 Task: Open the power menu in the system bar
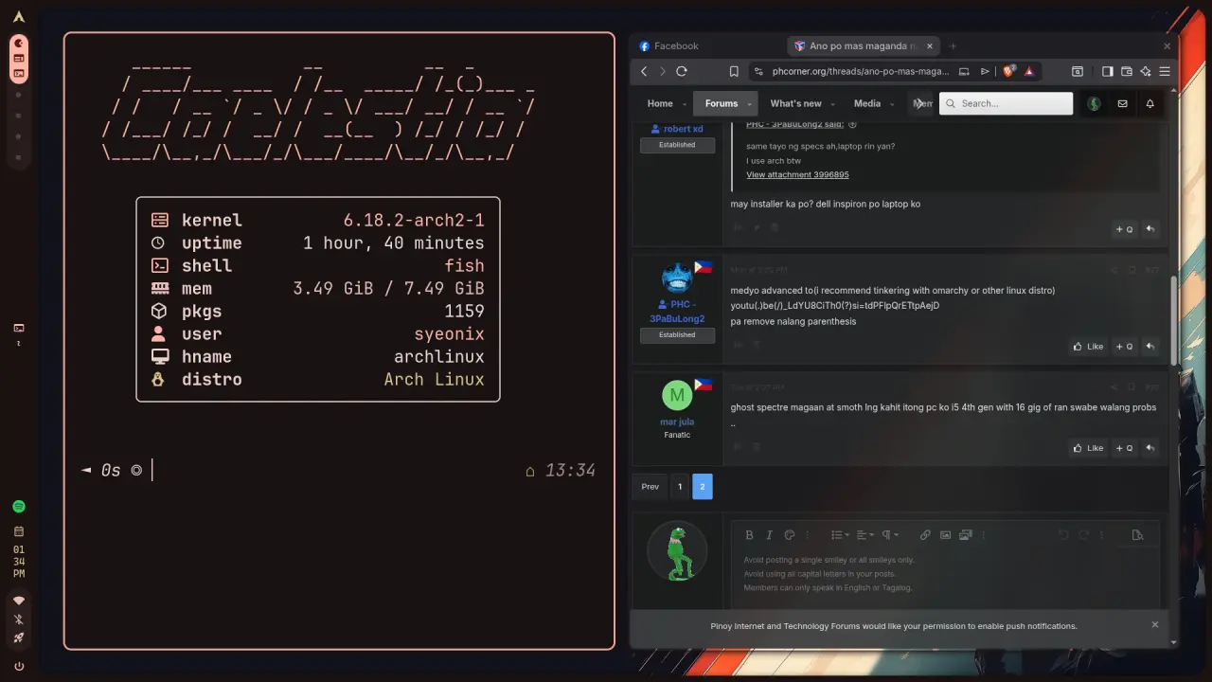pyautogui.click(x=19, y=666)
